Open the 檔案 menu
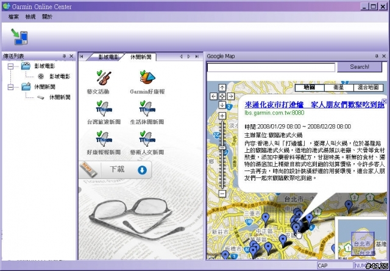 pyautogui.click(x=13, y=17)
